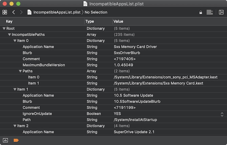Add an editor pane on the right
Image resolution: width=227 pixels, height=145 pixels.
tap(221, 12)
